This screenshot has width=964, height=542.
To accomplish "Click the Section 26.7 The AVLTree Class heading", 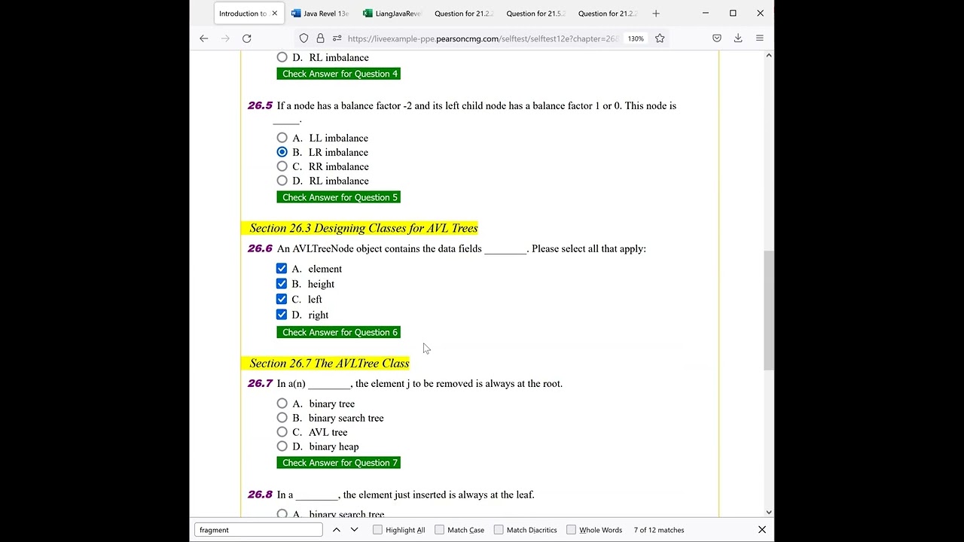I will (x=329, y=363).
